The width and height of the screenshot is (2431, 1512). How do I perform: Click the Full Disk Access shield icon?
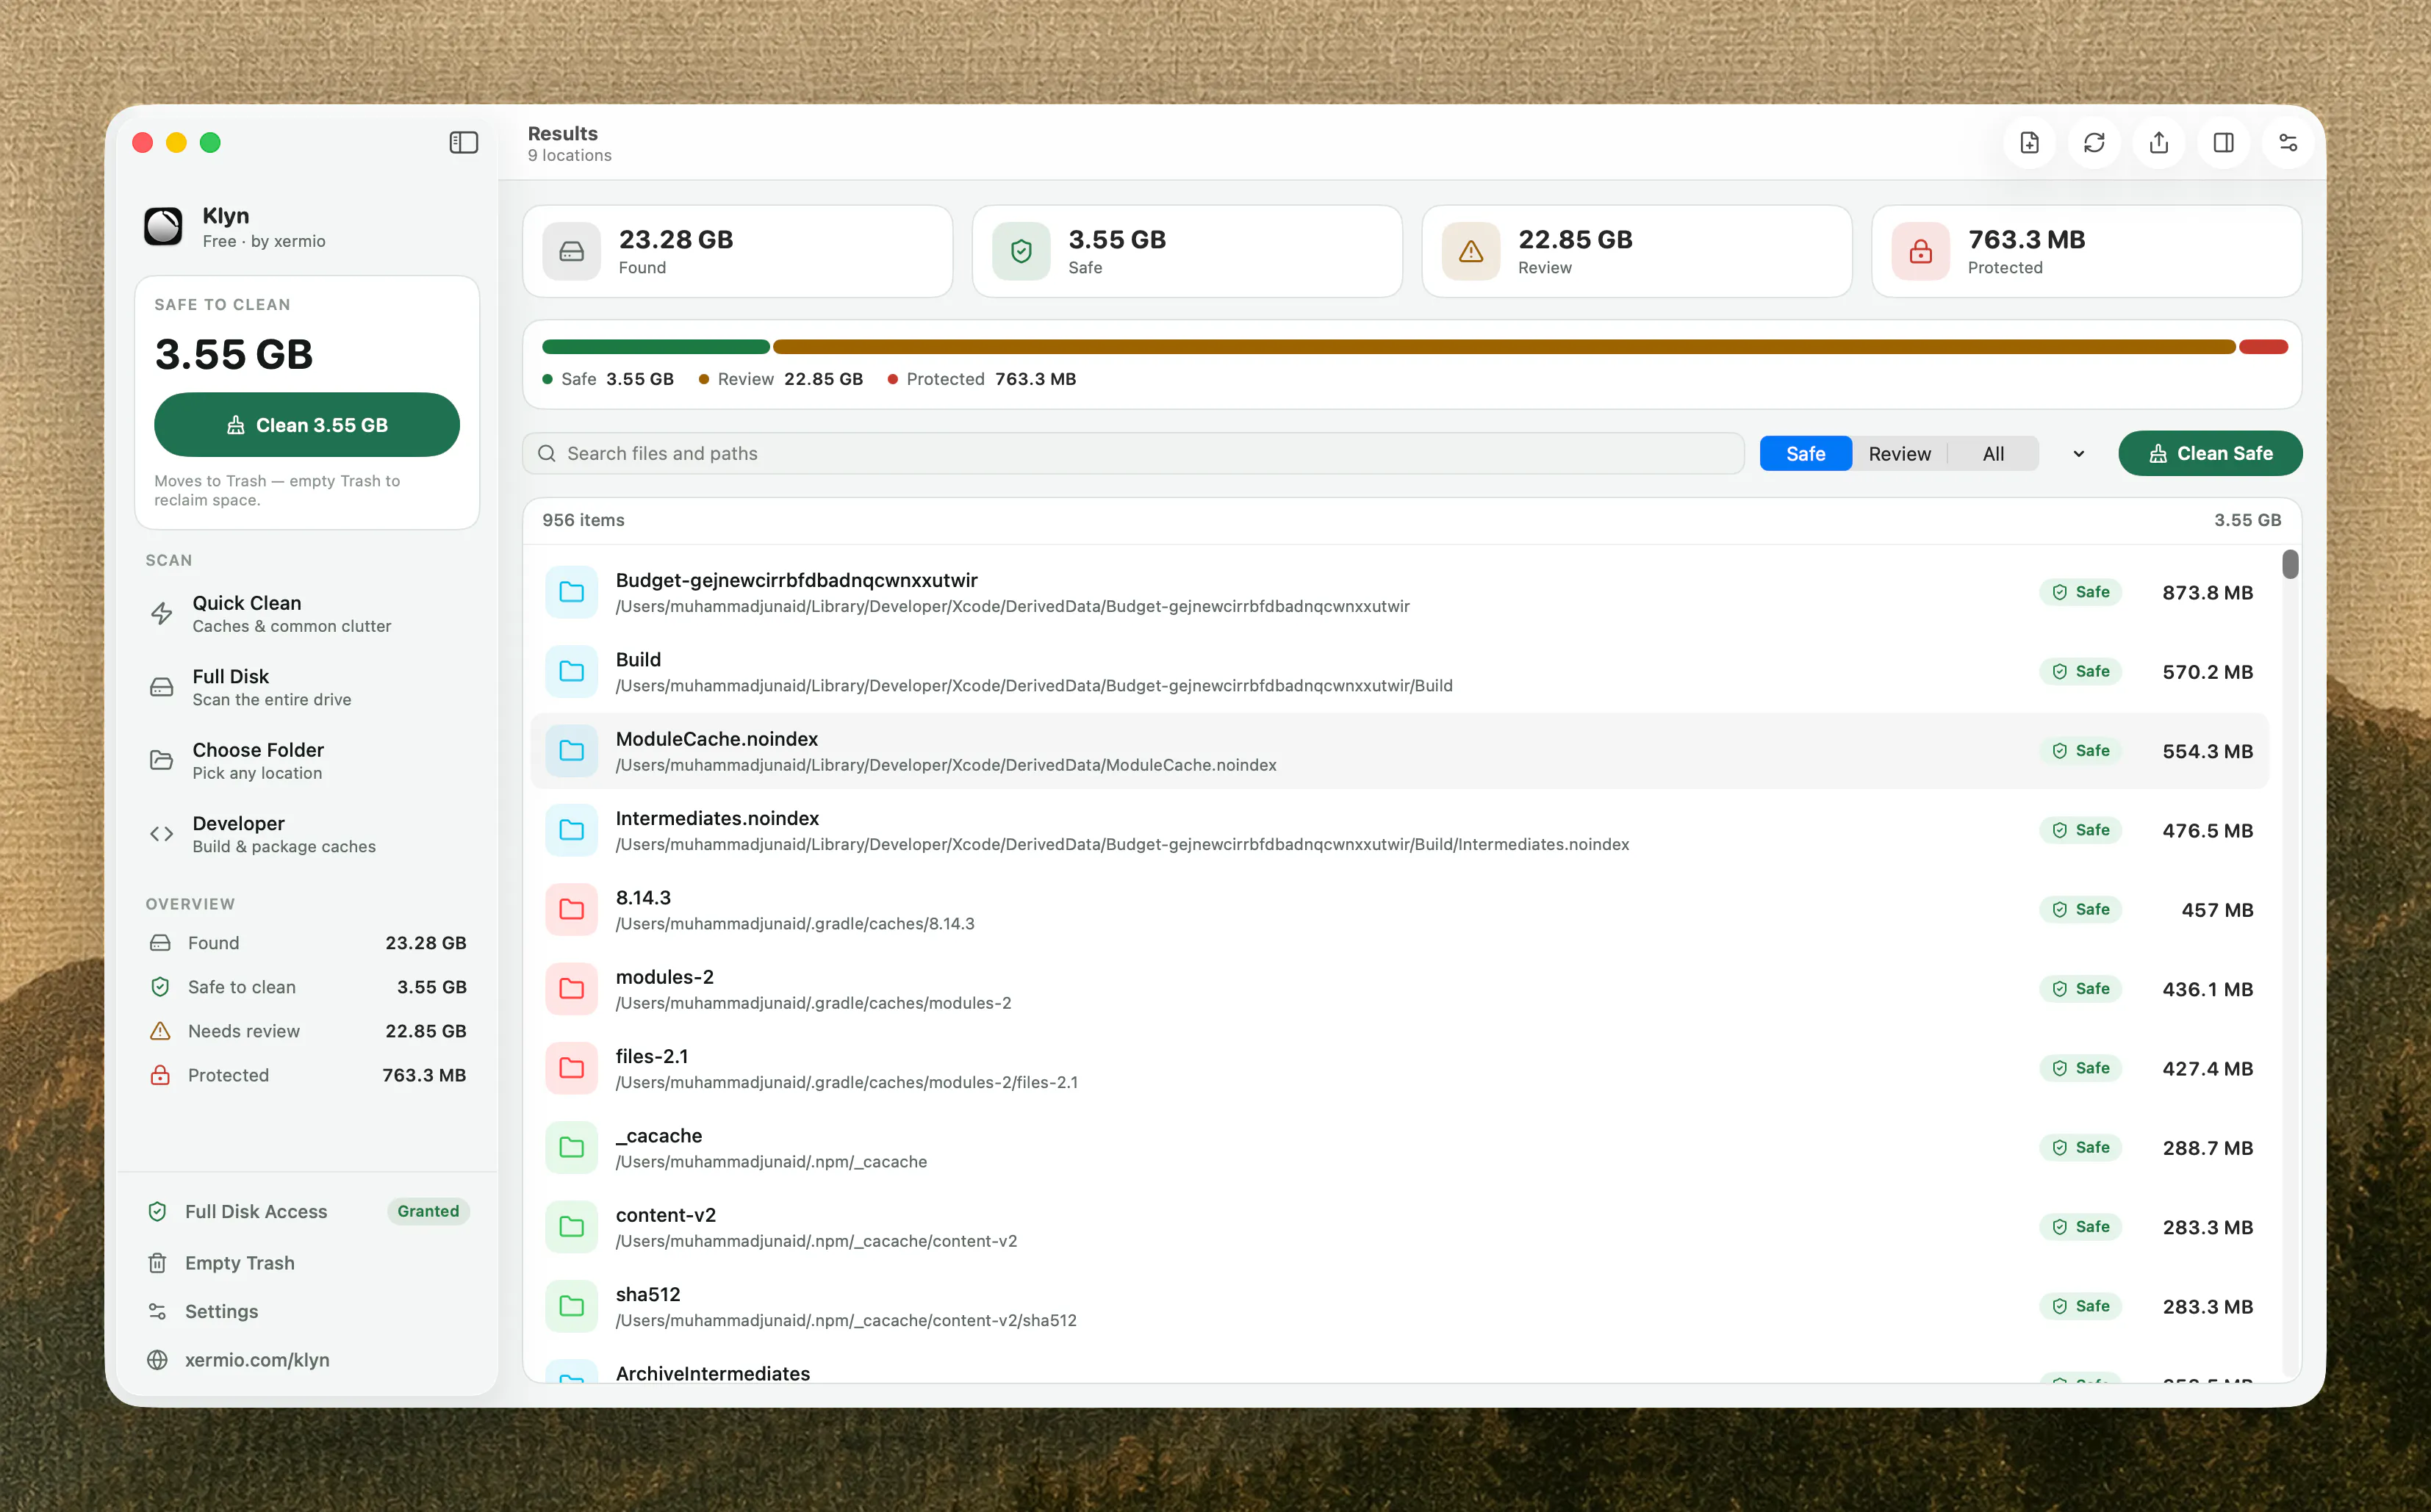[157, 1211]
